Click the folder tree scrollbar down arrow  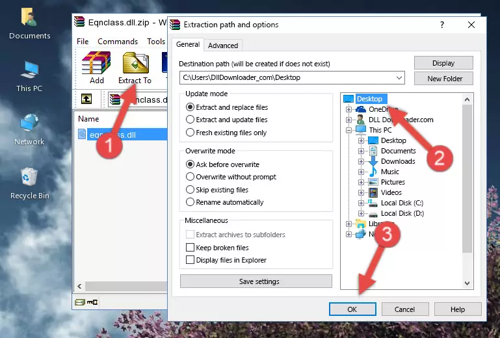point(467,283)
